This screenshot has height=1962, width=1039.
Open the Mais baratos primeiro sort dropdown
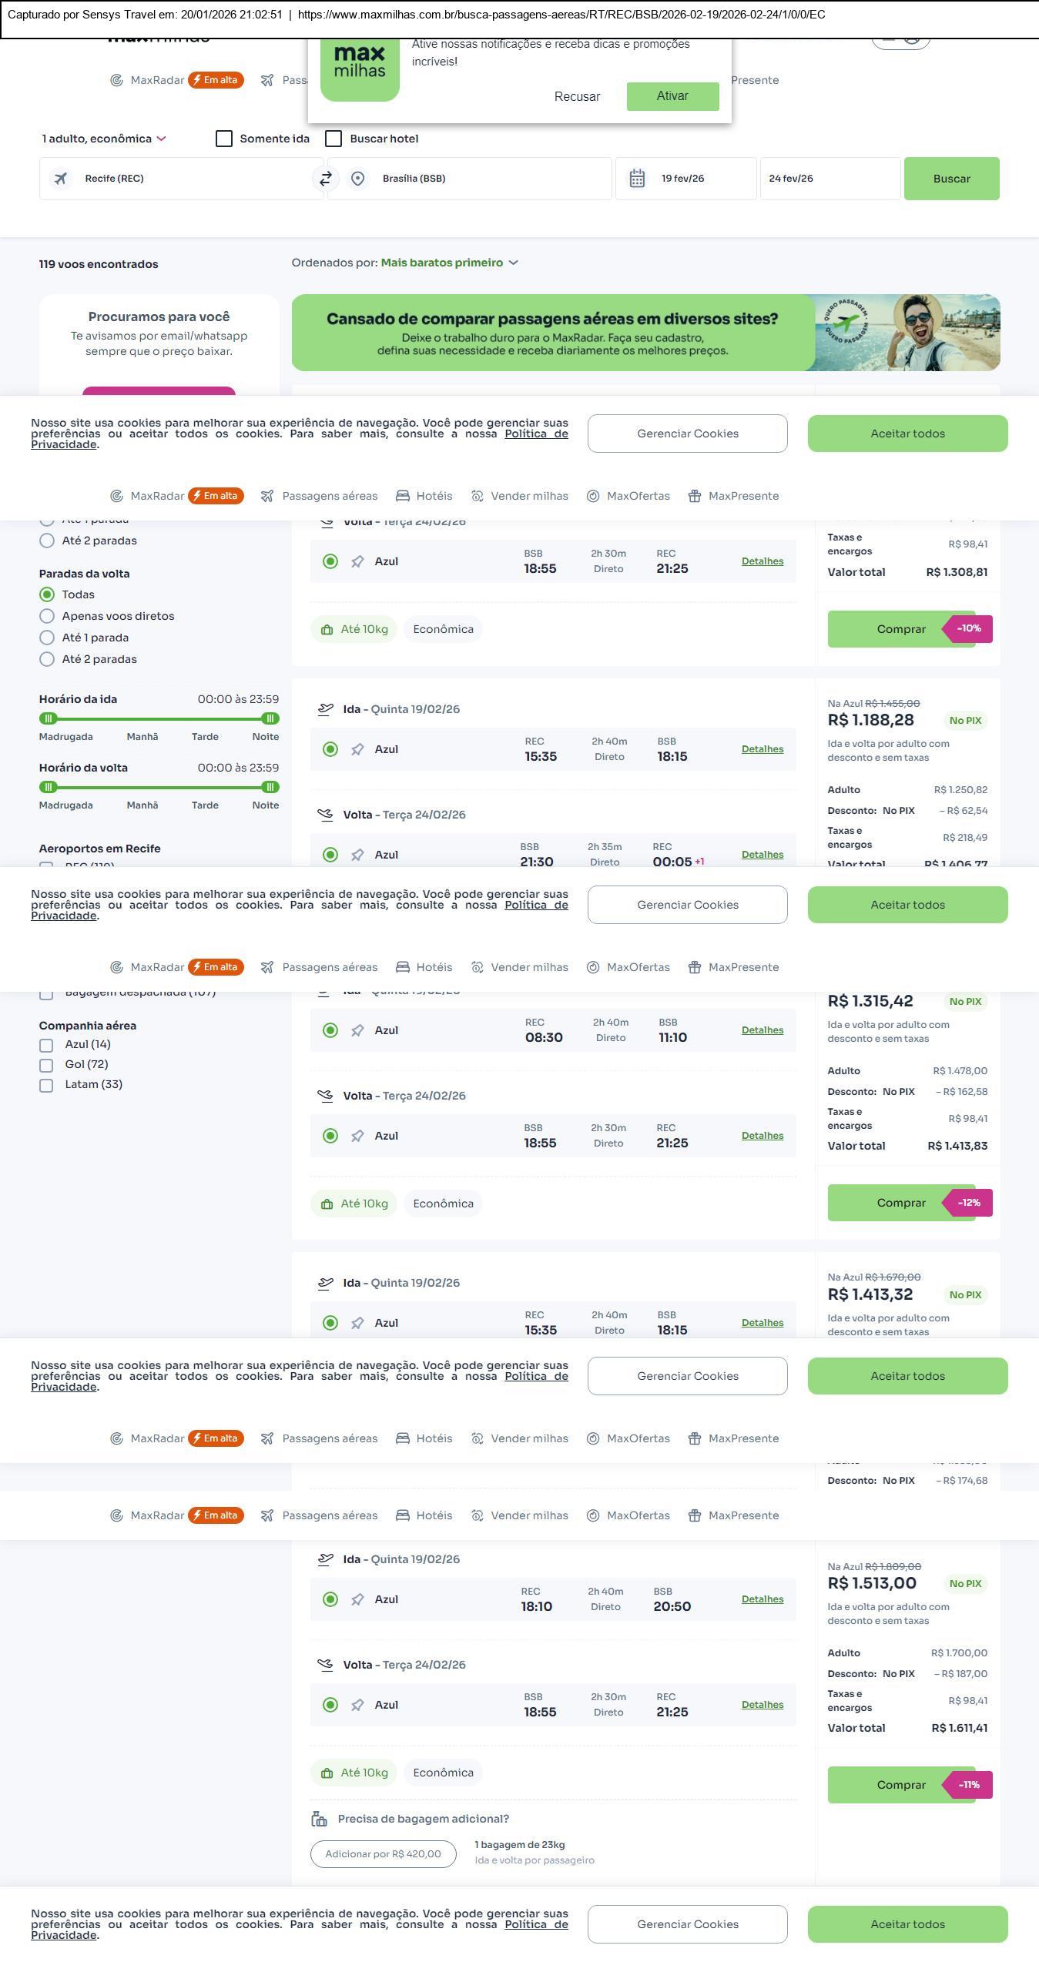tap(449, 263)
